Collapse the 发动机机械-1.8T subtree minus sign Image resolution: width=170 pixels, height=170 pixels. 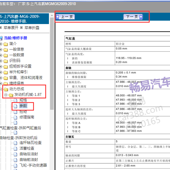click(x=6, y=95)
